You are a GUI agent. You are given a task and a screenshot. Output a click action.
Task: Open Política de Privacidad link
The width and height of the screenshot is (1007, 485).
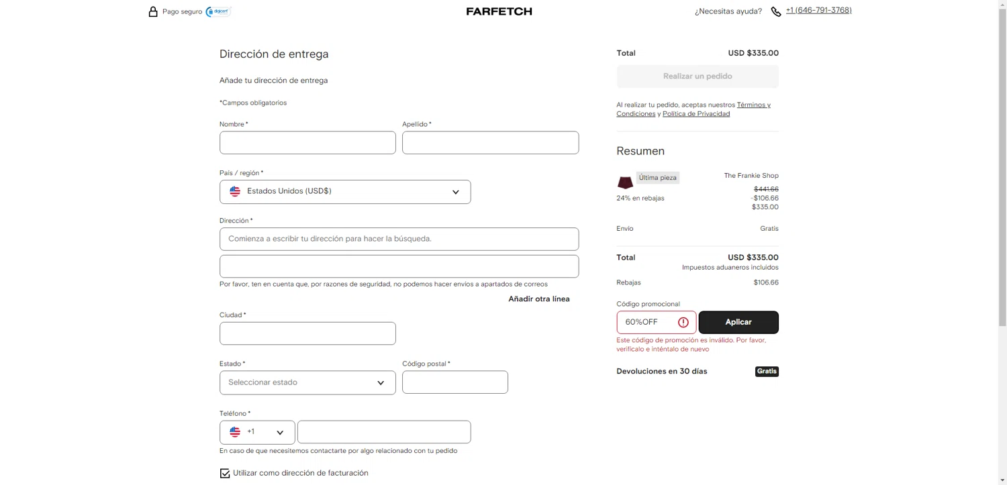pos(696,114)
